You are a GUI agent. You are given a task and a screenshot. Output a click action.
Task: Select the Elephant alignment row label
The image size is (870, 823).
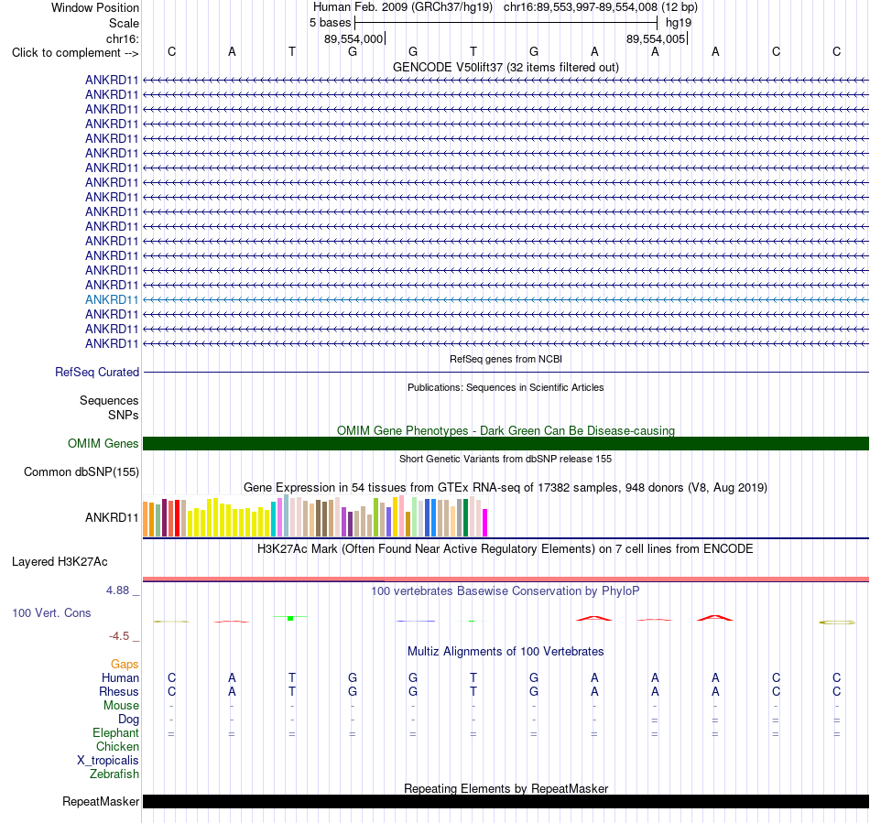pos(116,732)
